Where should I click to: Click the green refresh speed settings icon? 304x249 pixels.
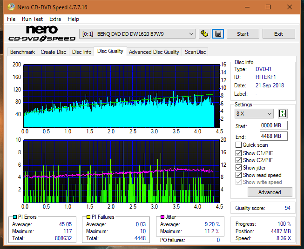coord(283,113)
